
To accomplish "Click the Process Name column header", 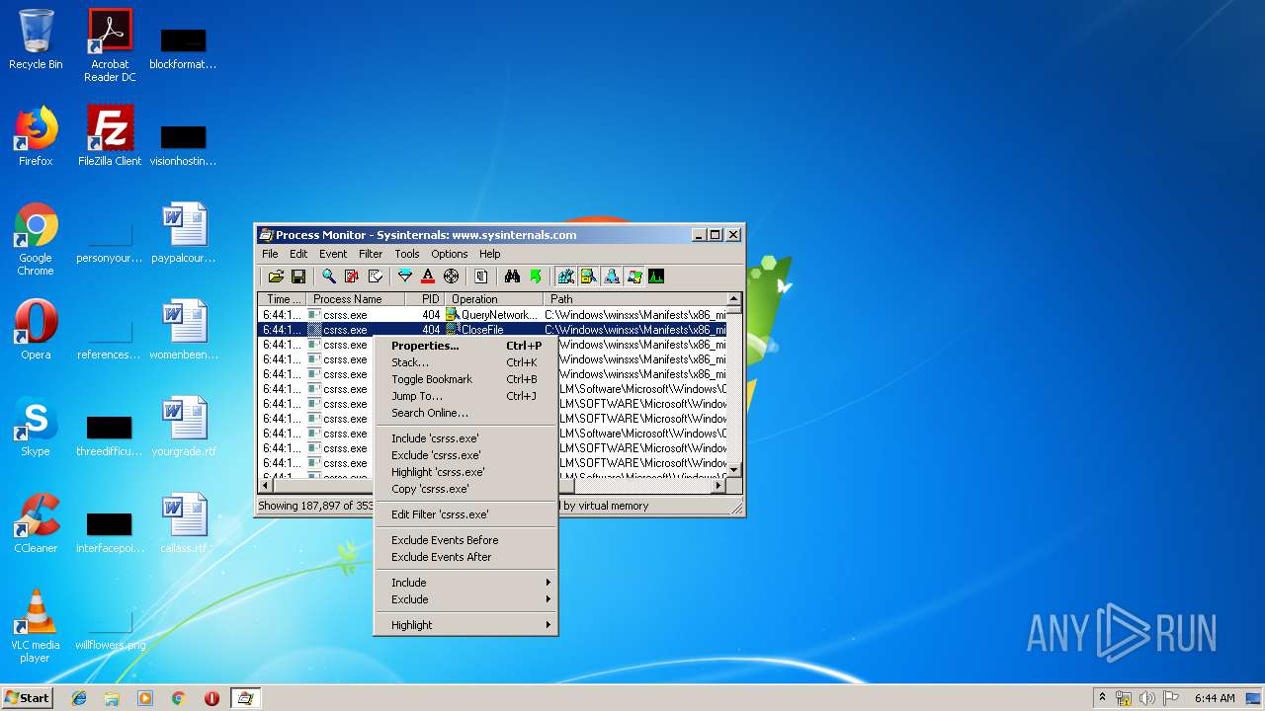I will (356, 299).
